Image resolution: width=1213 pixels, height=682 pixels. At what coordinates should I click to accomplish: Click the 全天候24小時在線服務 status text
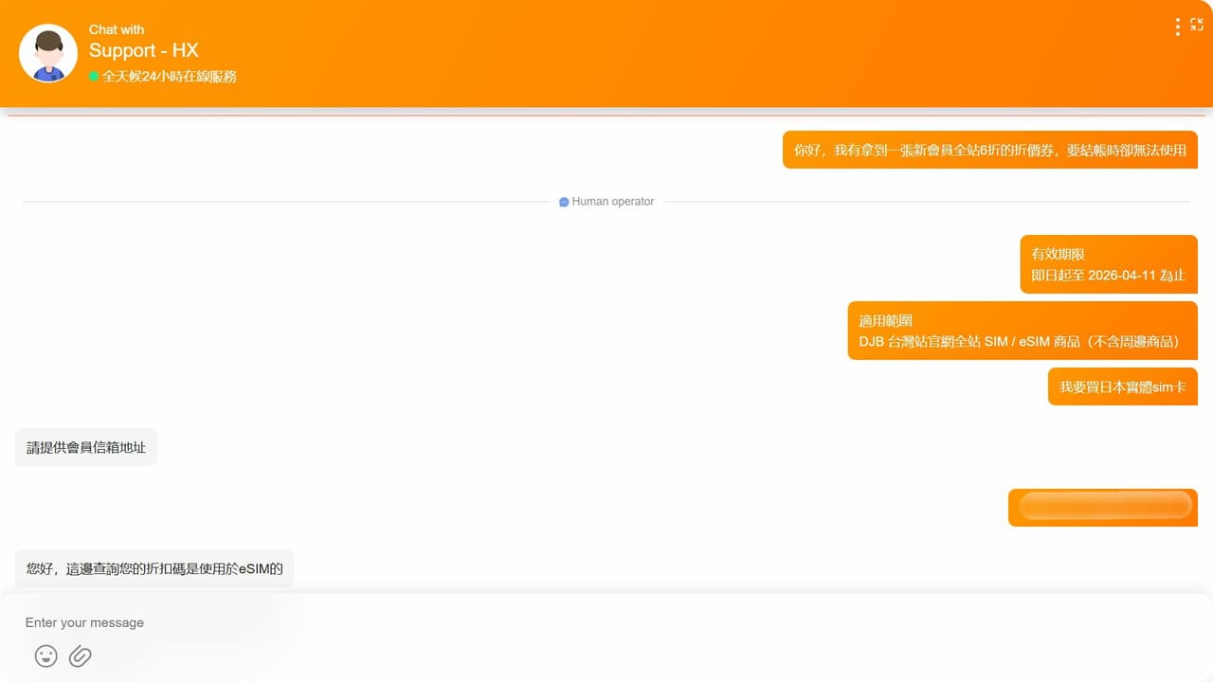[170, 76]
